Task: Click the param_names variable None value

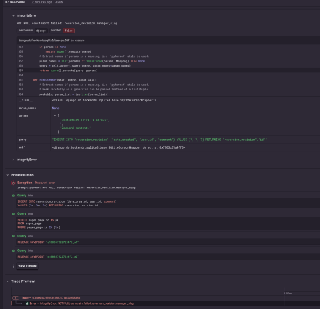Action: 56,108
